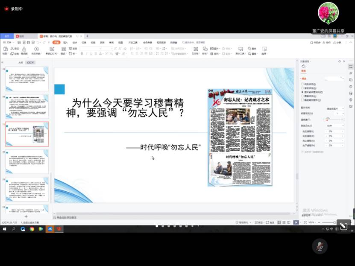
Task: Open the 放置方式 dropdown
Action: coord(335,126)
